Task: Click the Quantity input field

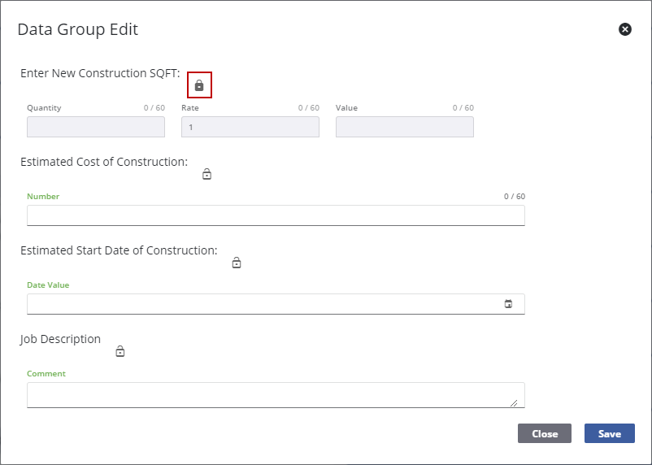Action: click(x=96, y=127)
